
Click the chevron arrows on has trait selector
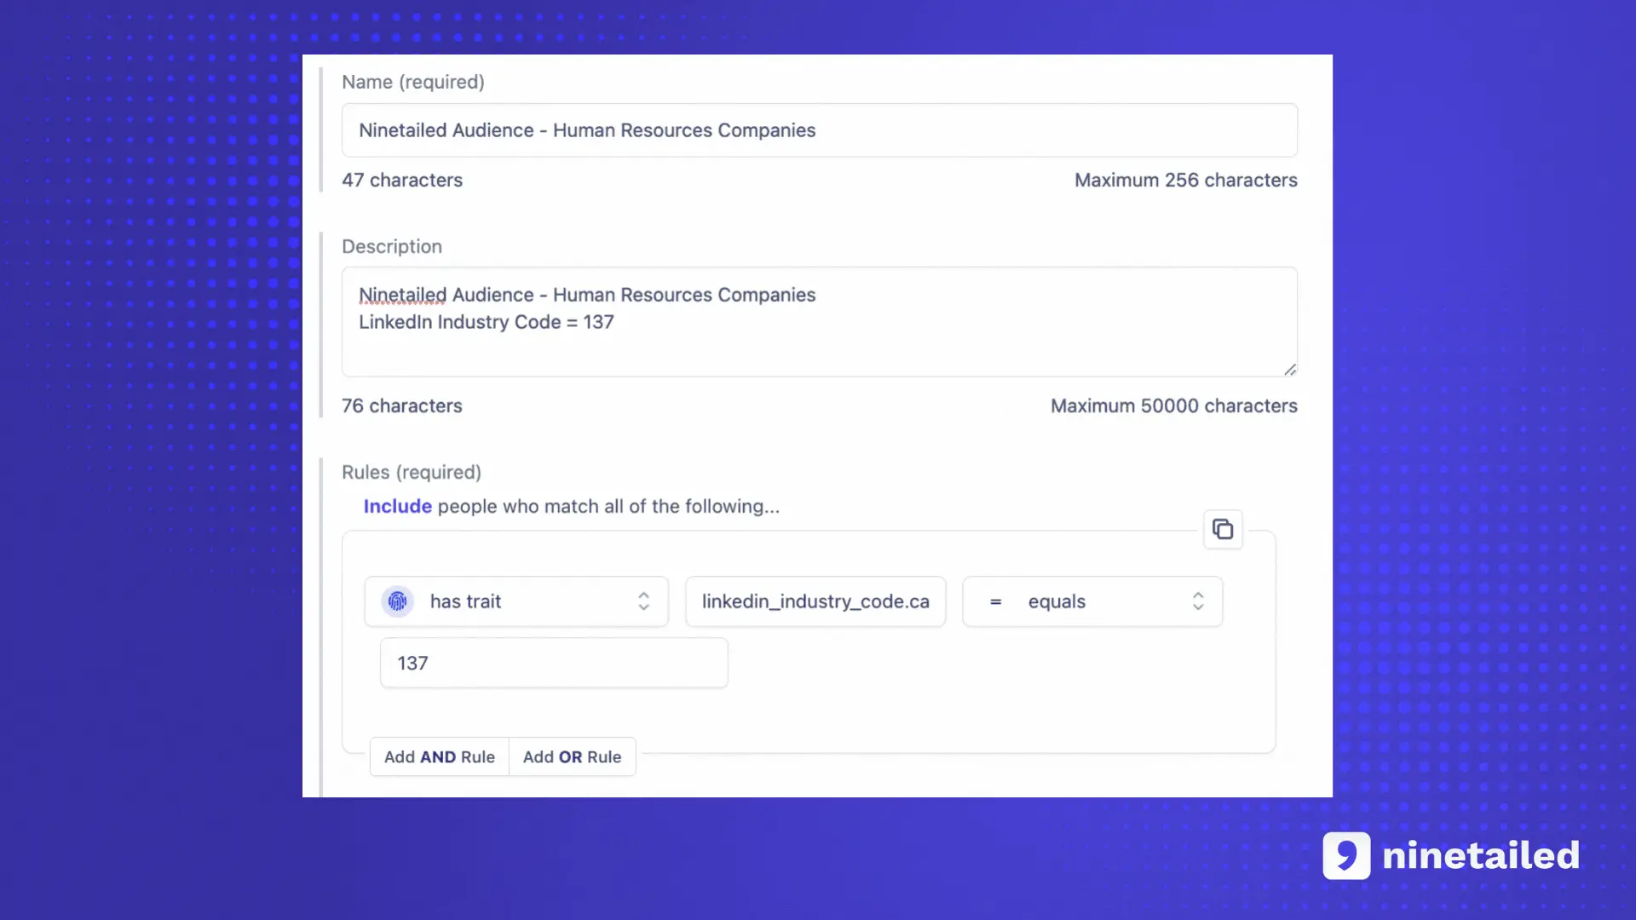pos(643,601)
